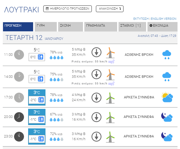Open the ΣΚΟΝΗ tab
This screenshot has width=180, height=149.
[x=70, y=26]
